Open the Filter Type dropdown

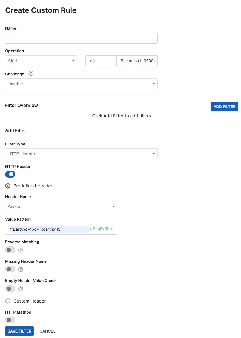pyautogui.click(x=81, y=154)
